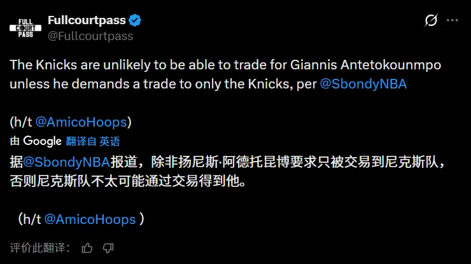This screenshot has width=471, height=264.
Task: Click the blue verified badge
Action: (x=136, y=20)
